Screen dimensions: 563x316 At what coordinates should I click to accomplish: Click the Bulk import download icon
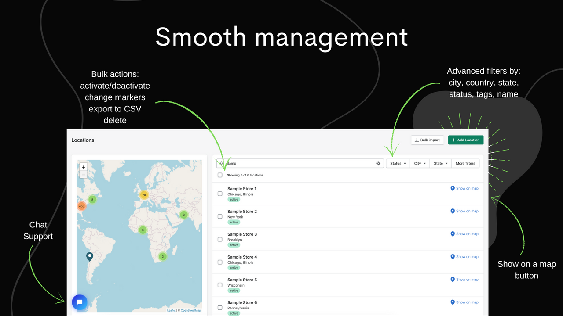417,140
